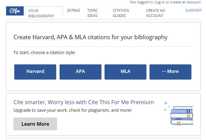Screen dimensions: 206x140
Task: Click the Cite This For Me Premium heading
Action: coord(84,102)
